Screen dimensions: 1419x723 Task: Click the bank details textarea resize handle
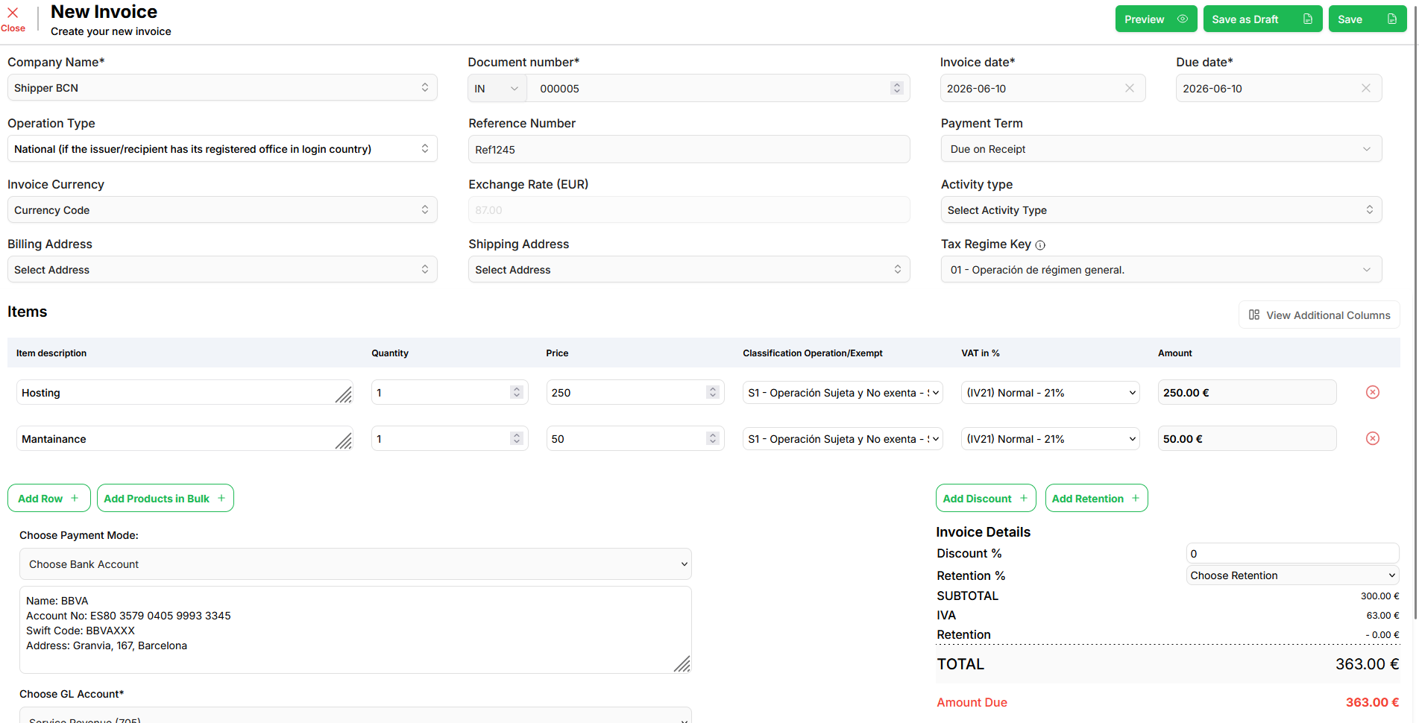coord(682,664)
